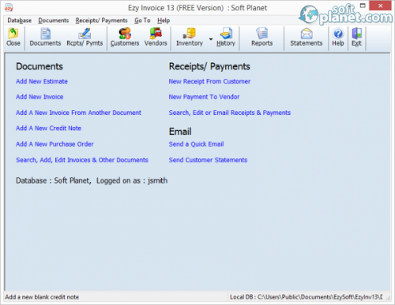Click the Add New Estimate link
This screenshot has height=305, width=395.
[42, 81]
